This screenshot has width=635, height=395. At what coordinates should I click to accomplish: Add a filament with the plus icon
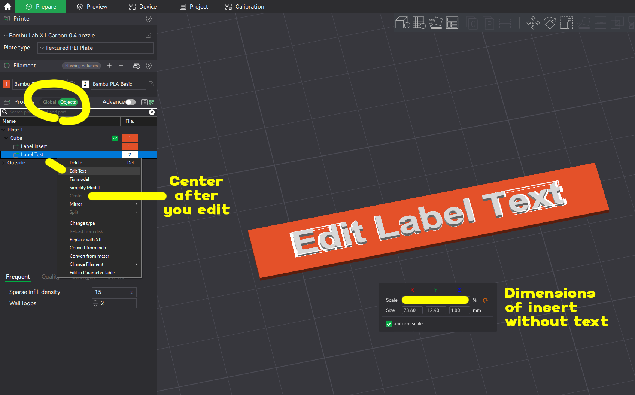[x=109, y=66]
